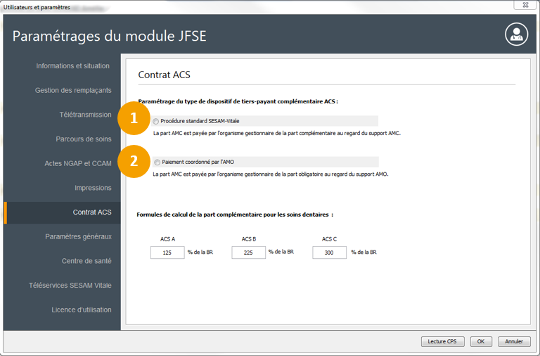
Task: Click the ACS B percentage field
Action: [248, 253]
